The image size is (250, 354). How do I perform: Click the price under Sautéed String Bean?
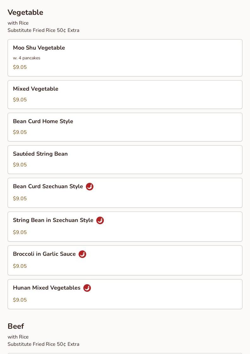[x=20, y=165]
